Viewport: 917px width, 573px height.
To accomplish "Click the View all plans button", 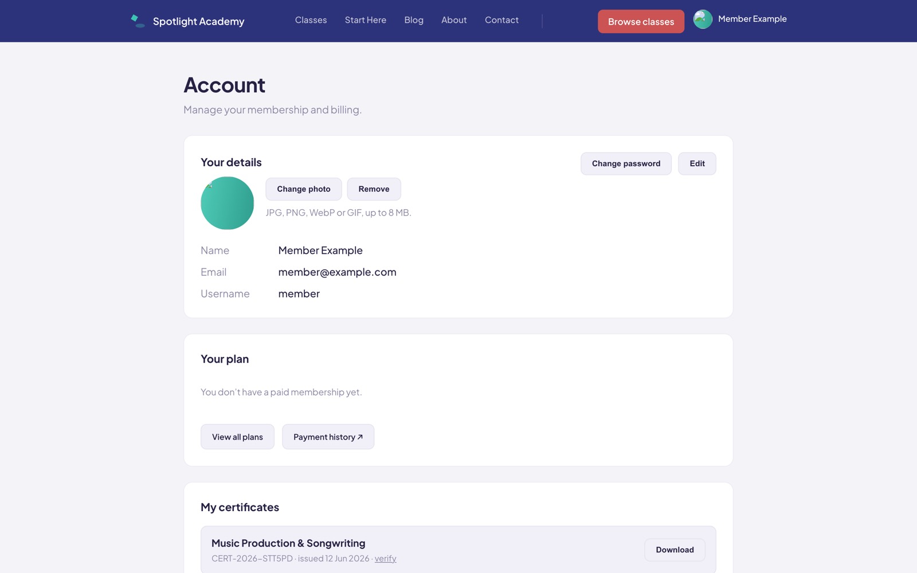I will pos(237,437).
